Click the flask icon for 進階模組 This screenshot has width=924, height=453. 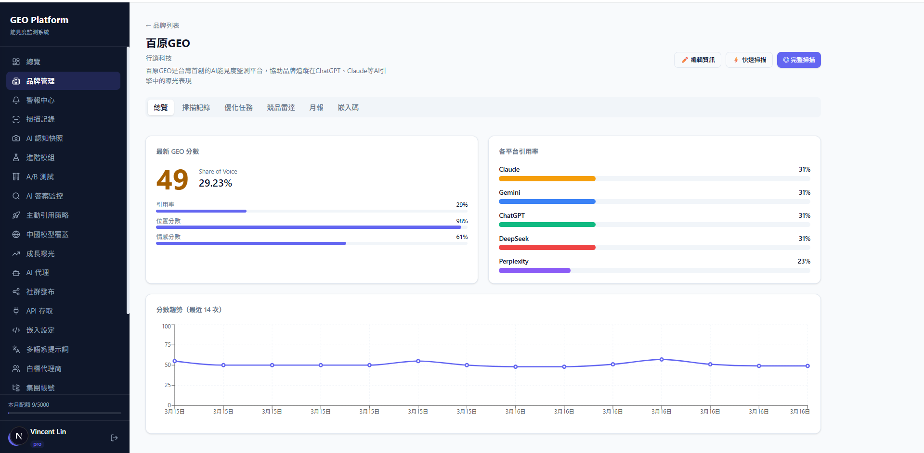[x=16, y=158]
